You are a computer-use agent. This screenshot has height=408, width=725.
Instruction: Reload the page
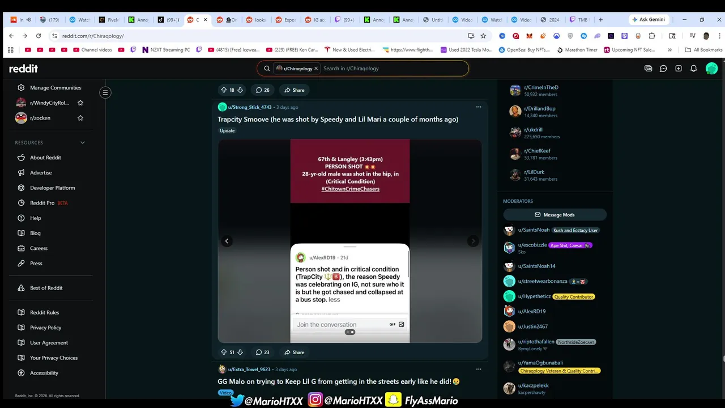tap(39, 36)
